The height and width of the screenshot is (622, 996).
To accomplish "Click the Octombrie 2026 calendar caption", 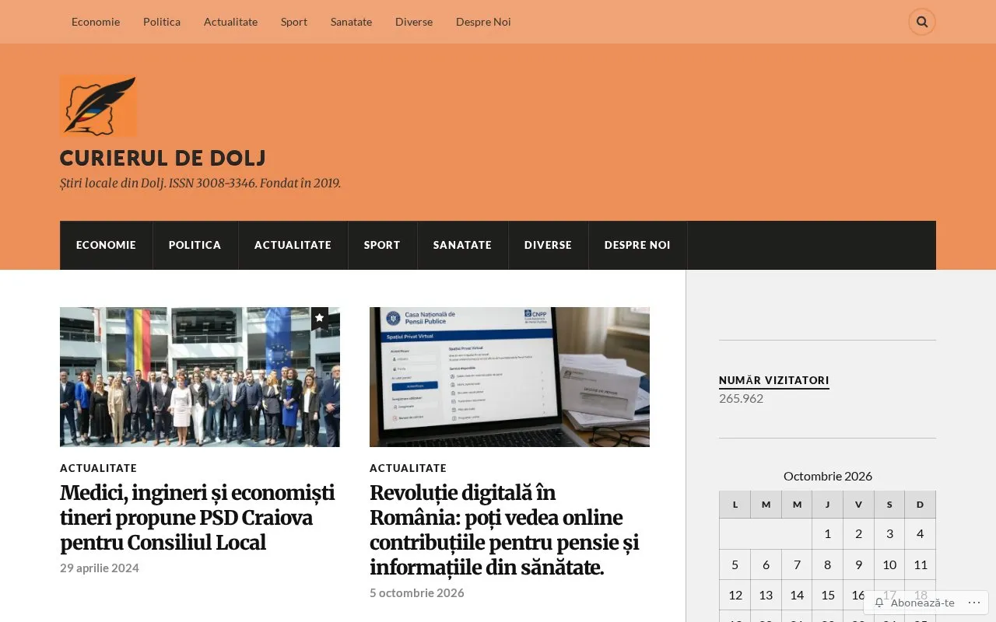I will click(828, 476).
